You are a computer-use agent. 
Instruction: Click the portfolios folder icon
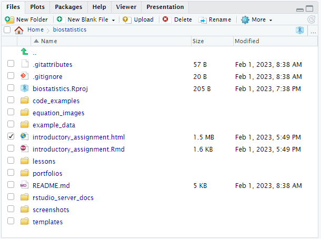point(25,173)
